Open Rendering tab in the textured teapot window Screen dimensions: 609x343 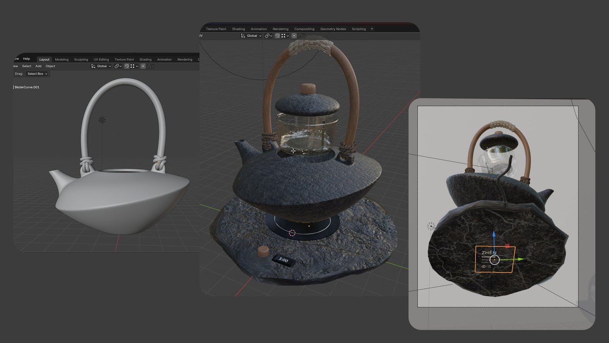pos(280,29)
